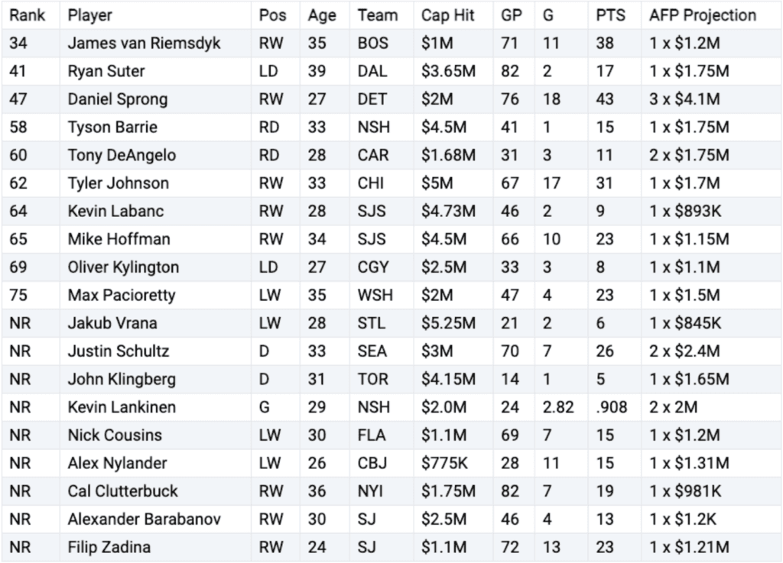Select Jakub Vrana's $5.25M cap hit
The image size is (783, 563).
pyautogui.click(x=448, y=323)
